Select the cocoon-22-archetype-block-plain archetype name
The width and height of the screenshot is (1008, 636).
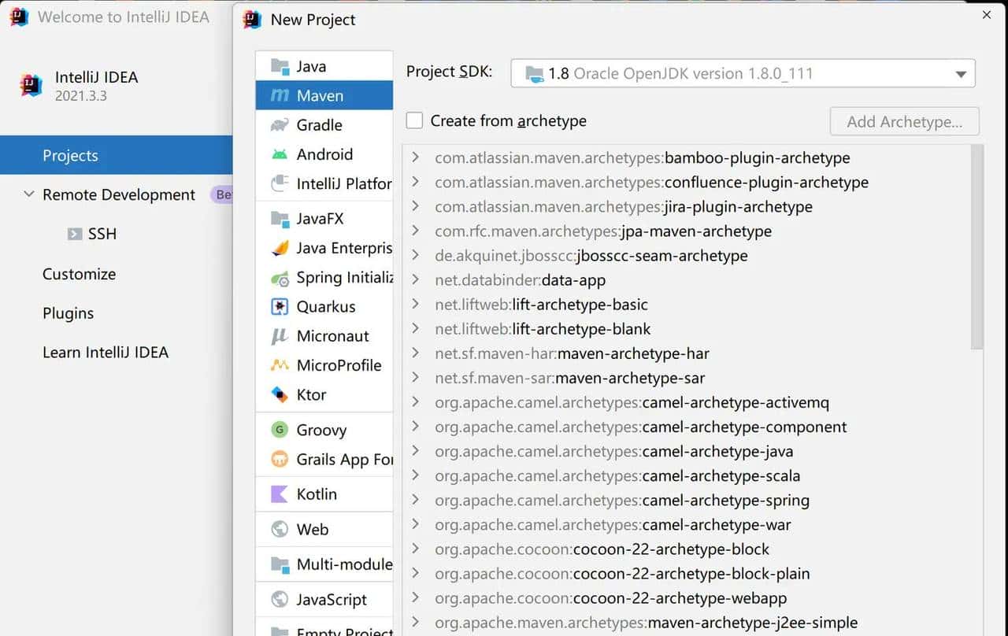(x=691, y=573)
